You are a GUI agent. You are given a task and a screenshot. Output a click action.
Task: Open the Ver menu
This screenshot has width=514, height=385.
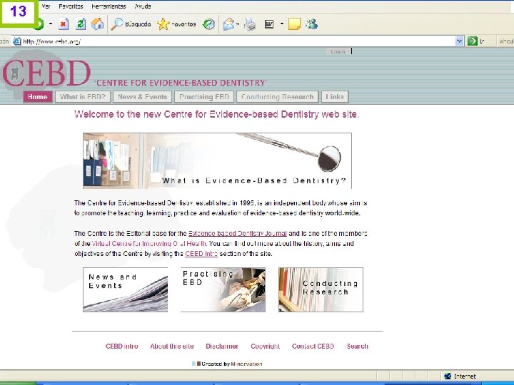pos(46,6)
